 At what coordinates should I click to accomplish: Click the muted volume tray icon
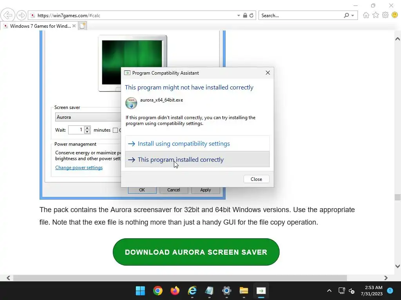[352, 291]
